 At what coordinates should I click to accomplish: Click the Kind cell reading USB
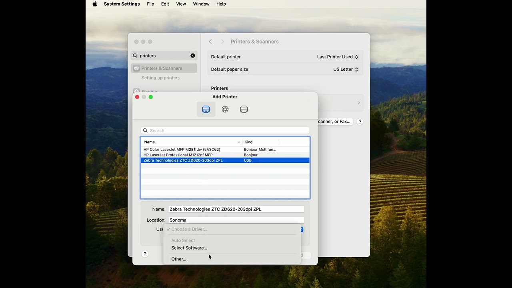pos(248,160)
